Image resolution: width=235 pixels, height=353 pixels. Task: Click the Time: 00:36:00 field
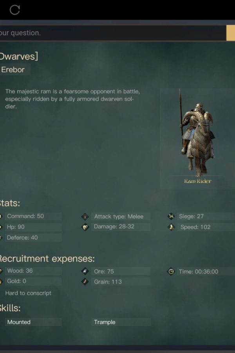206,271
